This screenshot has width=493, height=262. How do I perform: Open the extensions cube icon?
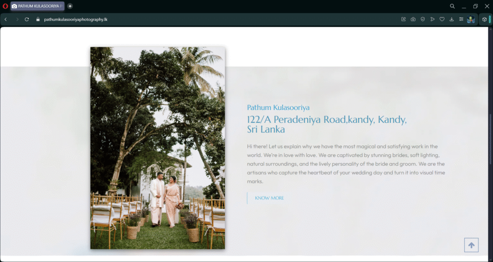tap(484, 19)
